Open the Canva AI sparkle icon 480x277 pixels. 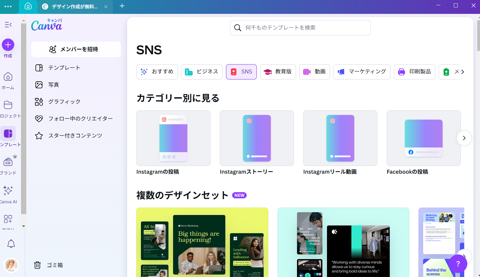pyautogui.click(x=8, y=191)
